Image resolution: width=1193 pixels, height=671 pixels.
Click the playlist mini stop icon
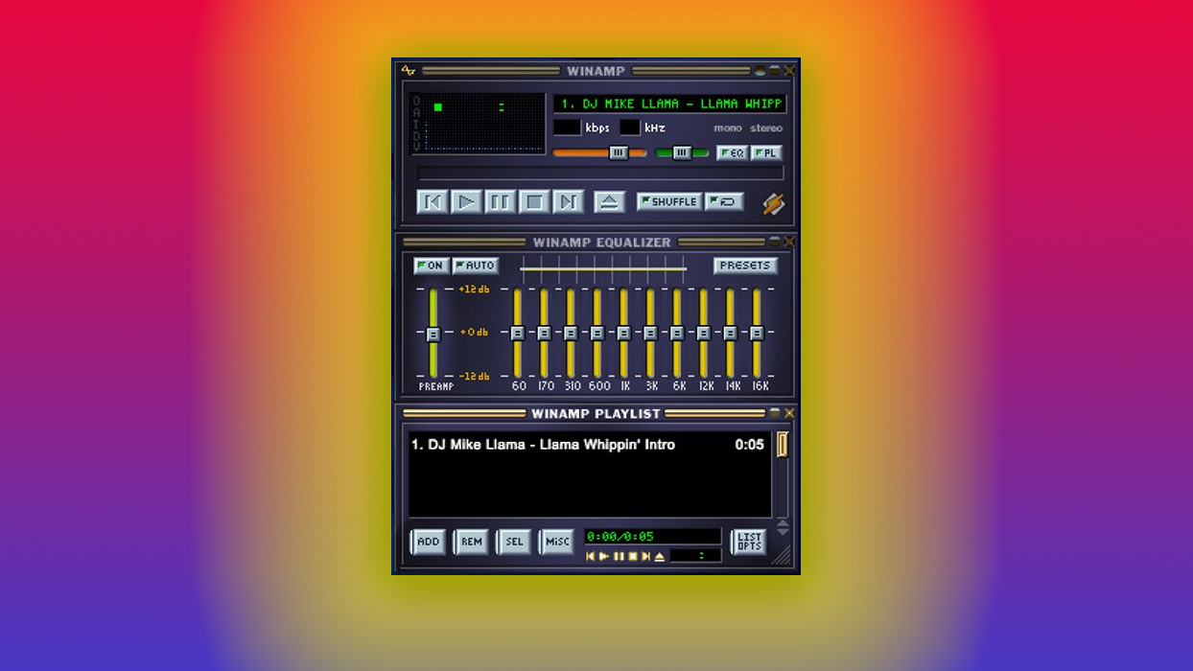(x=632, y=556)
